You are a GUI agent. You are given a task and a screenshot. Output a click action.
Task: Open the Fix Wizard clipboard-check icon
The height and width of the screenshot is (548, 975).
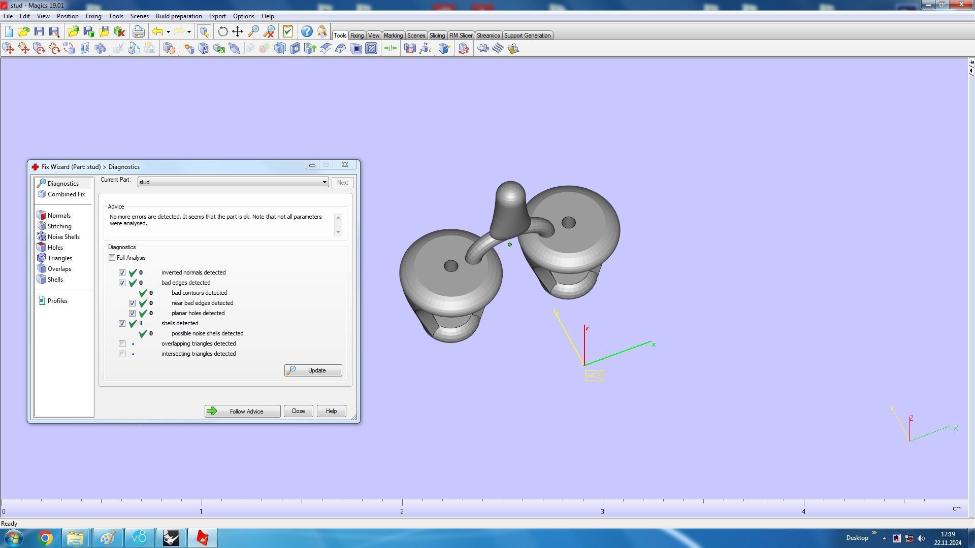tap(288, 31)
